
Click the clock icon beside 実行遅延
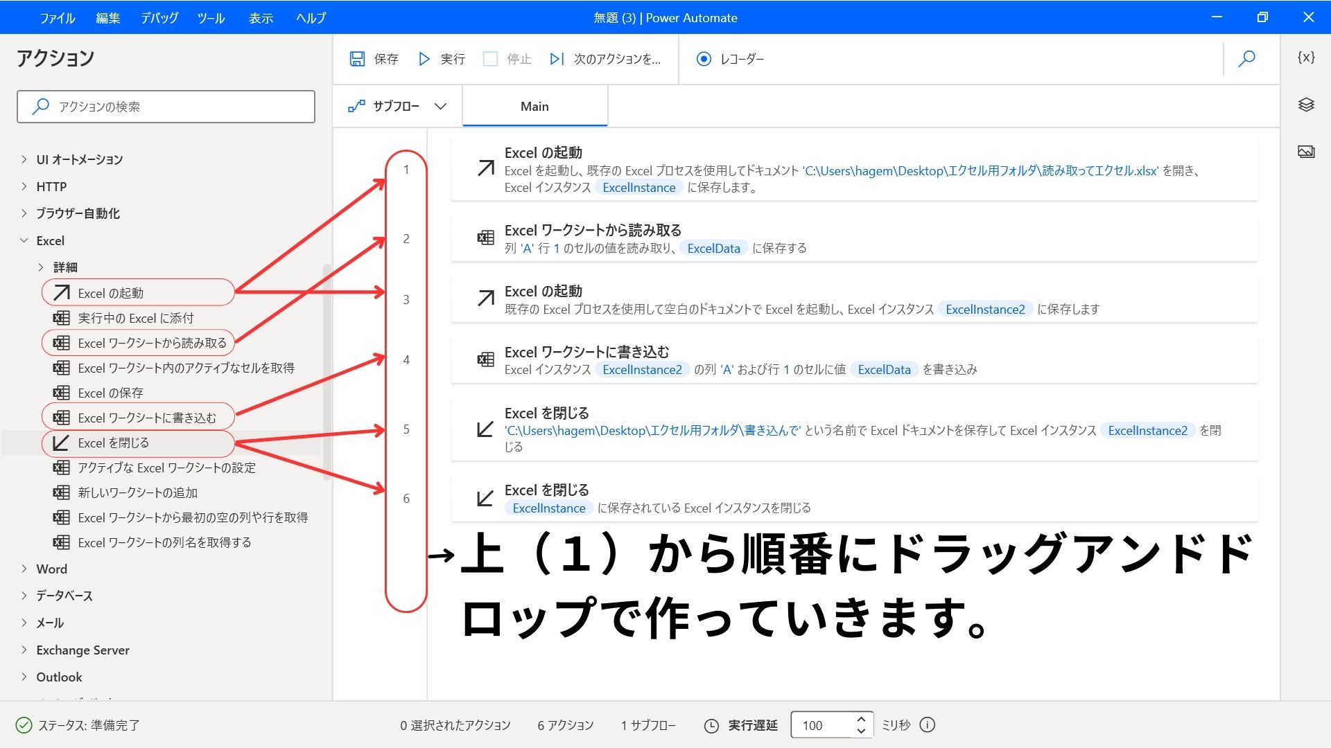[711, 725]
